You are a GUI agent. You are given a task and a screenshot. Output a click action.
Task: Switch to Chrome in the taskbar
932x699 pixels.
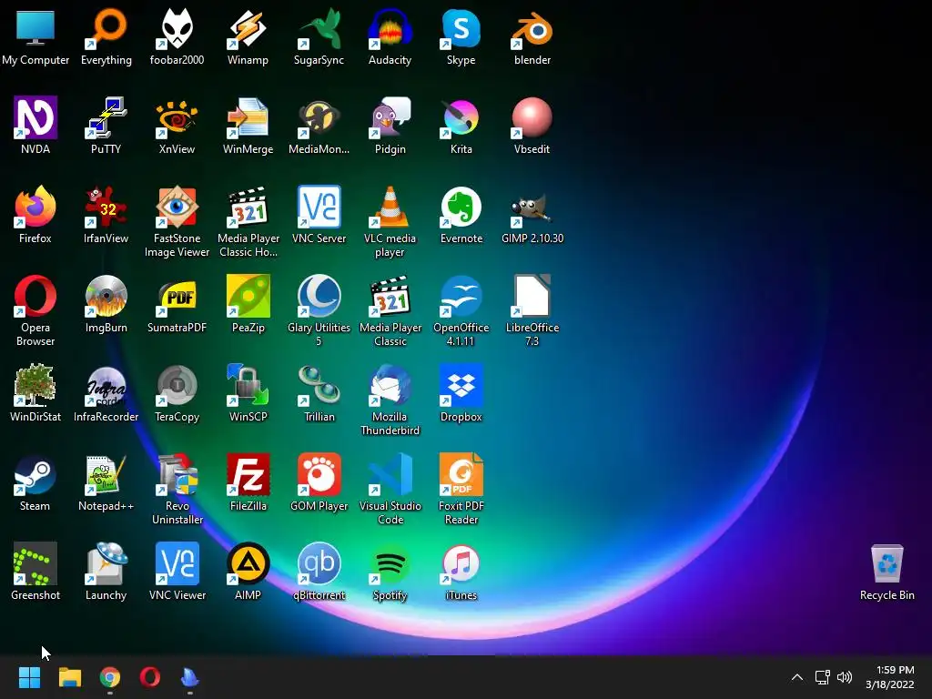pos(109,677)
